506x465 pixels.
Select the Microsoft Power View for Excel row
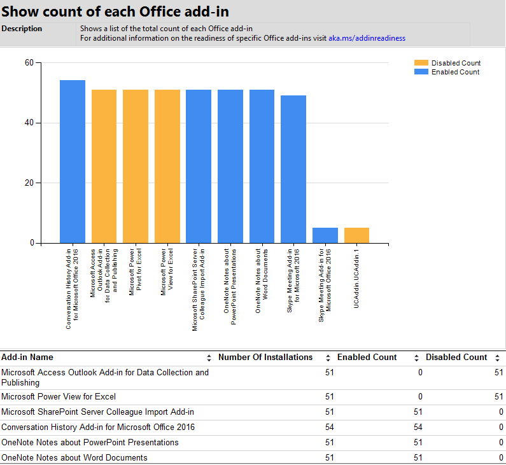pos(253,397)
